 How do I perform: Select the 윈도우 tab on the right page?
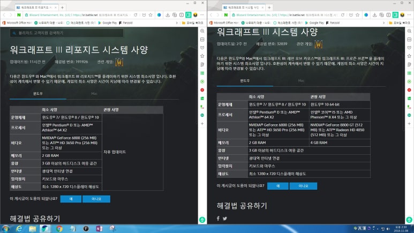point(245,81)
